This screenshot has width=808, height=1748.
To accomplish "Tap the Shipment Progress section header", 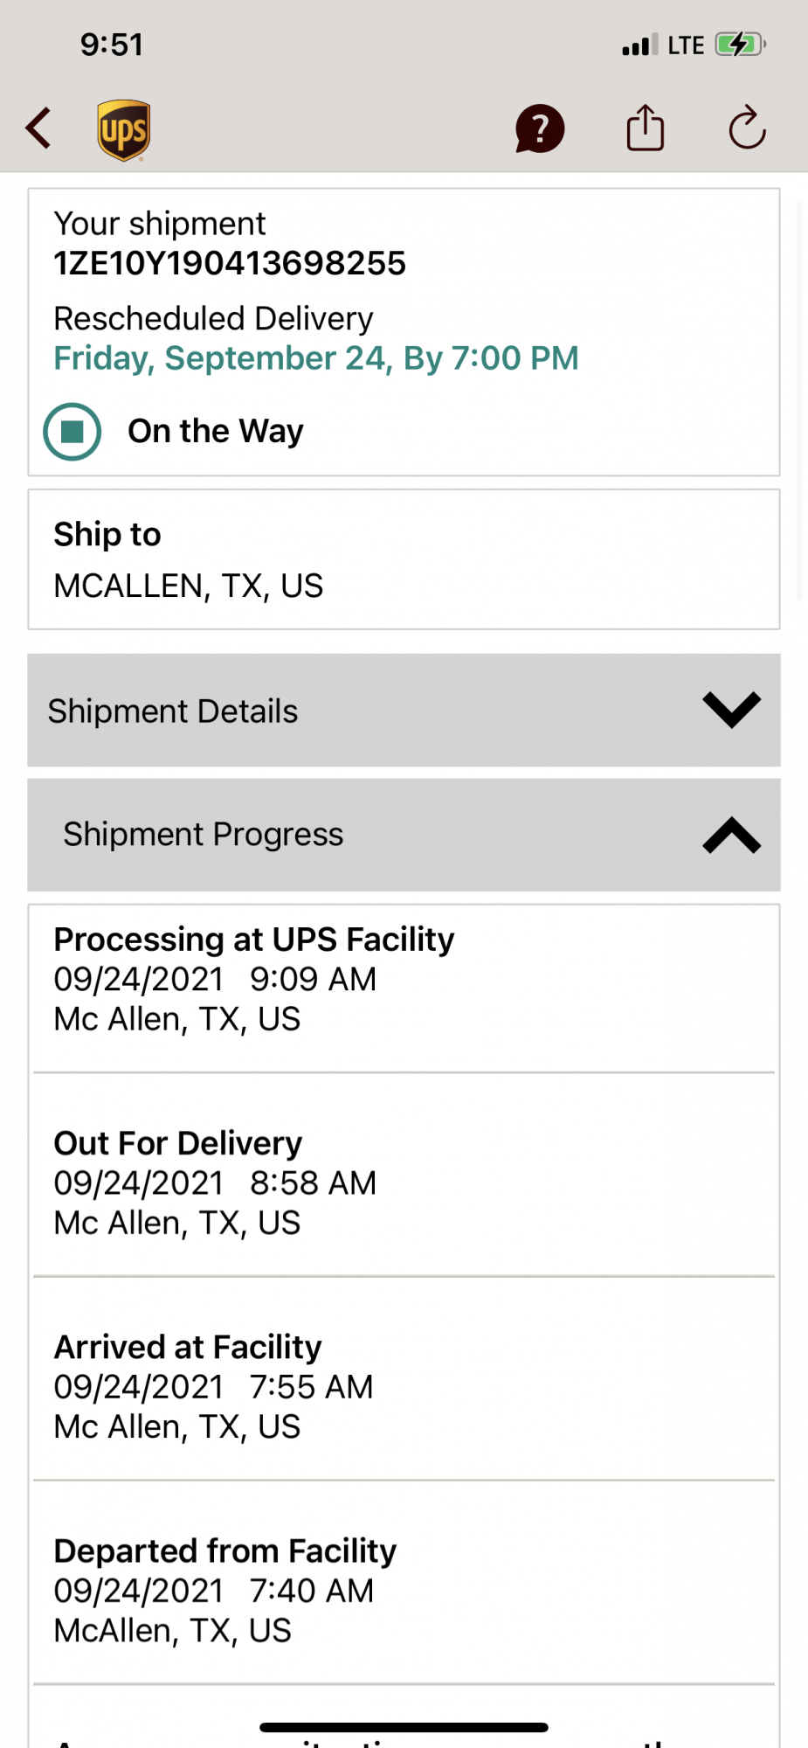I will click(204, 835).
